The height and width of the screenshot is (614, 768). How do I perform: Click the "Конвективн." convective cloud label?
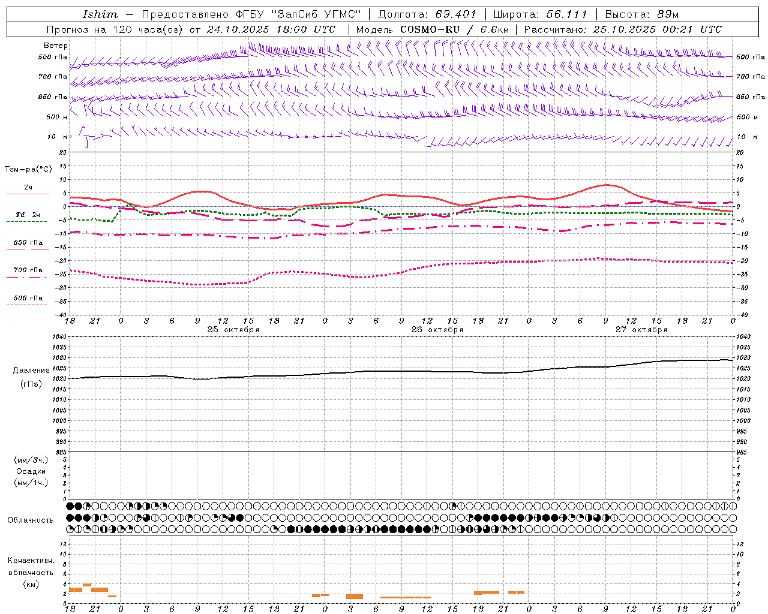pyautogui.click(x=31, y=561)
